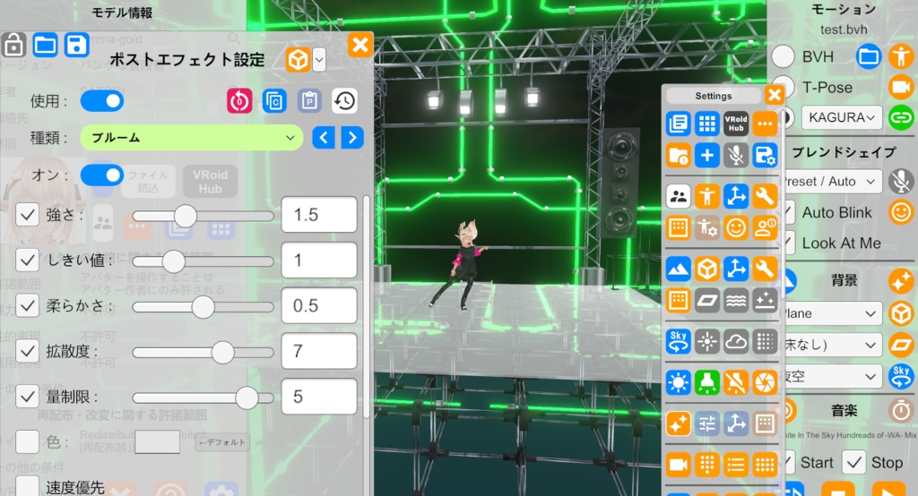This screenshot has width=918, height=496.
Task: Click the 量制限 slider handle
Action: coord(247,398)
